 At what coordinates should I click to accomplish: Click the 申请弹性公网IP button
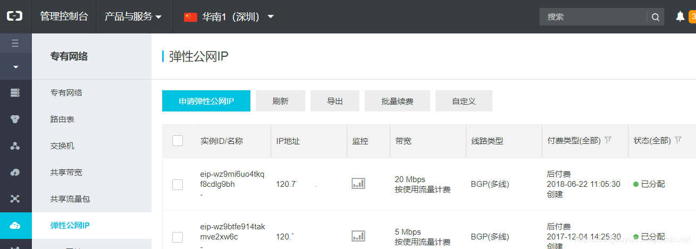click(206, 101)
